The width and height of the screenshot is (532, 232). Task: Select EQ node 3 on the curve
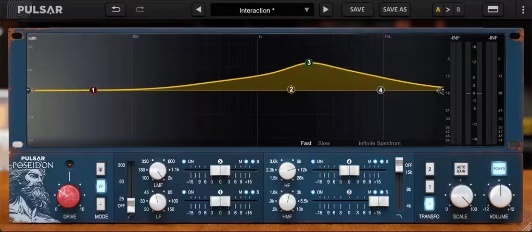pyautogui.click(x=309, y=63)
